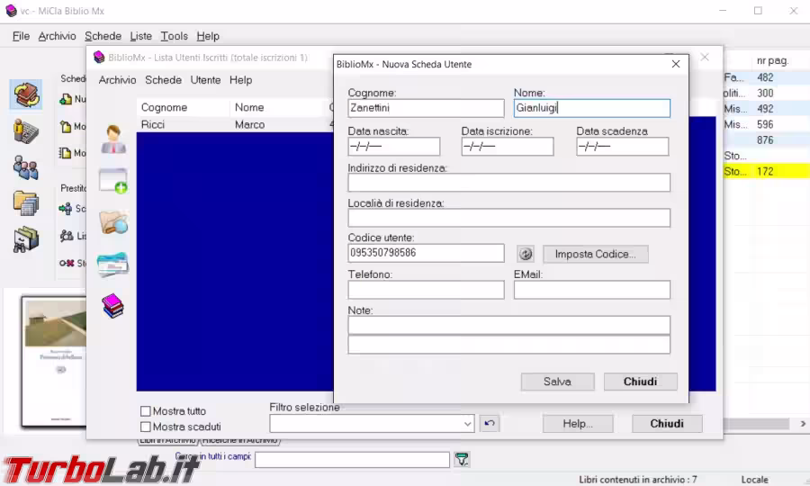Click the Nome field containing Gianluigi
The image size is (810, 486).
[592, 108]
